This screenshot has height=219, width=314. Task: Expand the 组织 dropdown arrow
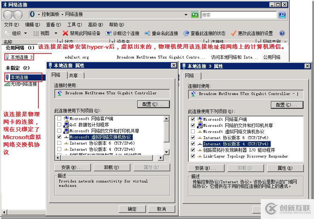tap(25, 33)
